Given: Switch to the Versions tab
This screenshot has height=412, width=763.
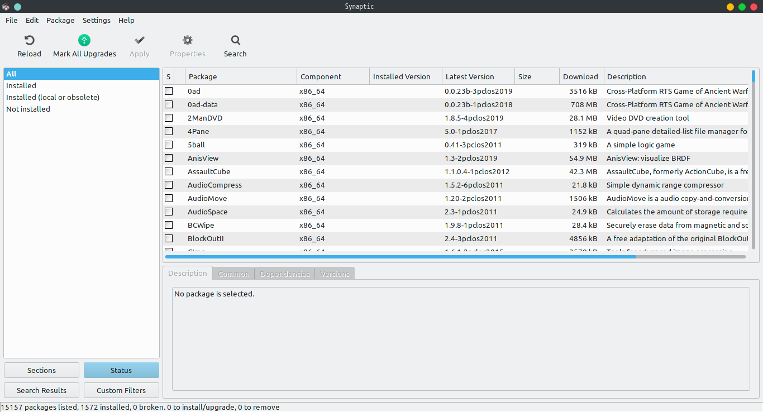Looking at the screenshot, I should point(335,274).
